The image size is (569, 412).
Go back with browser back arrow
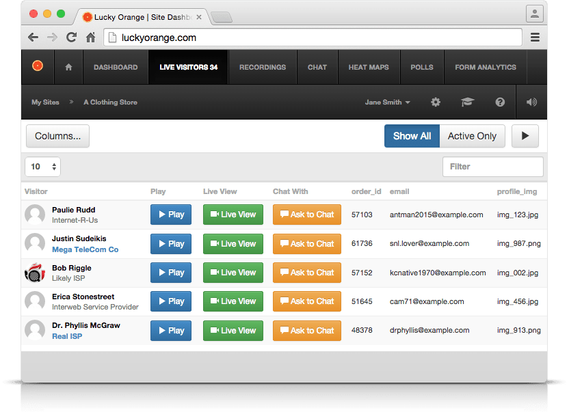coord(33,38)
